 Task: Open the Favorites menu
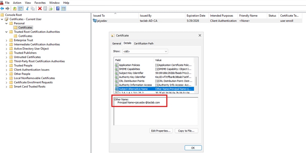click(x=40, y=3)
